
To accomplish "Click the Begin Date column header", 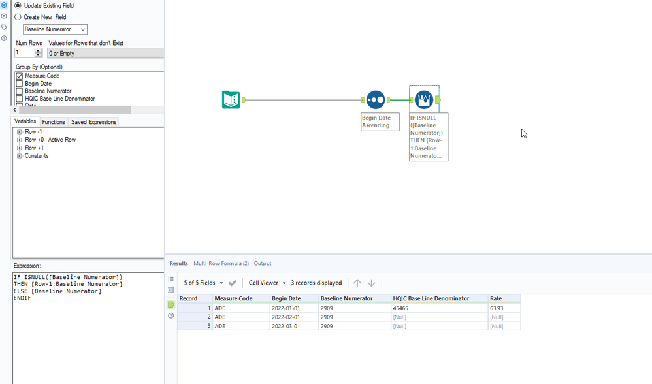I will tap(295, 298).
